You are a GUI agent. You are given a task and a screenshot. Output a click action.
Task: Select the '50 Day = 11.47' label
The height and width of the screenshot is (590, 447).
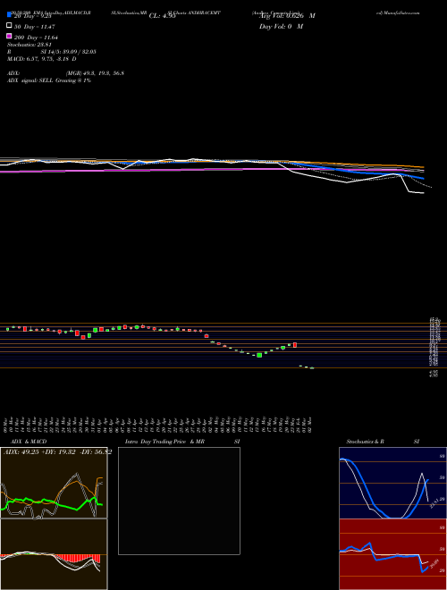(35, 27)
